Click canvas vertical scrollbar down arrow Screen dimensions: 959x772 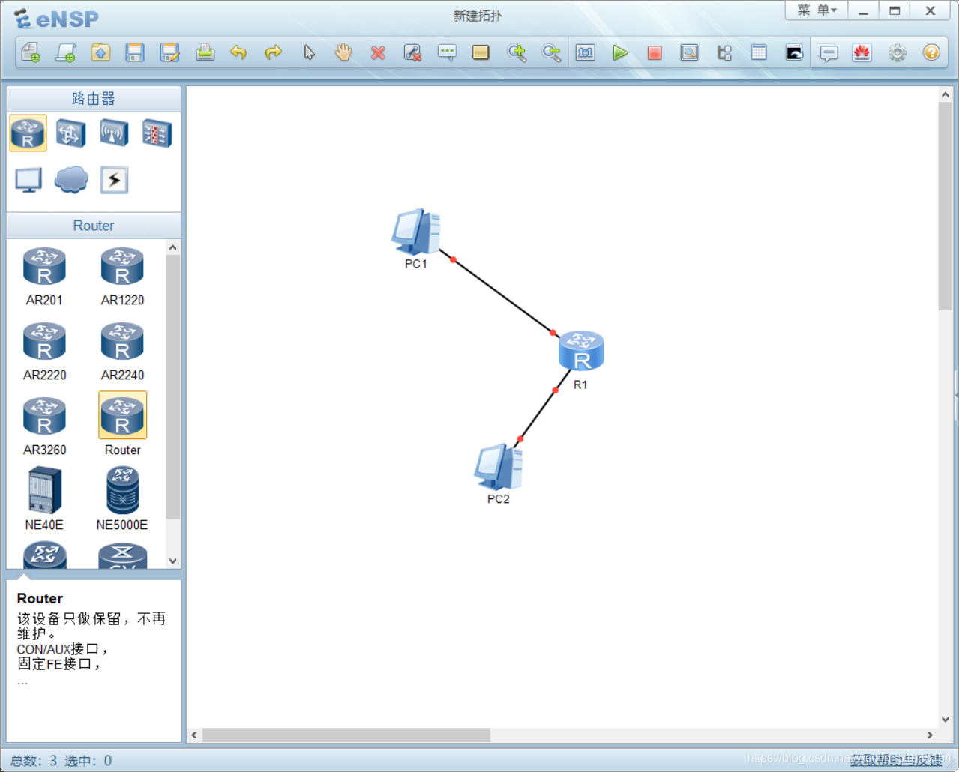pyautogui.click(x=945, y=719)
